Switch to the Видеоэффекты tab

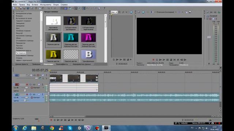click(62, 64)
